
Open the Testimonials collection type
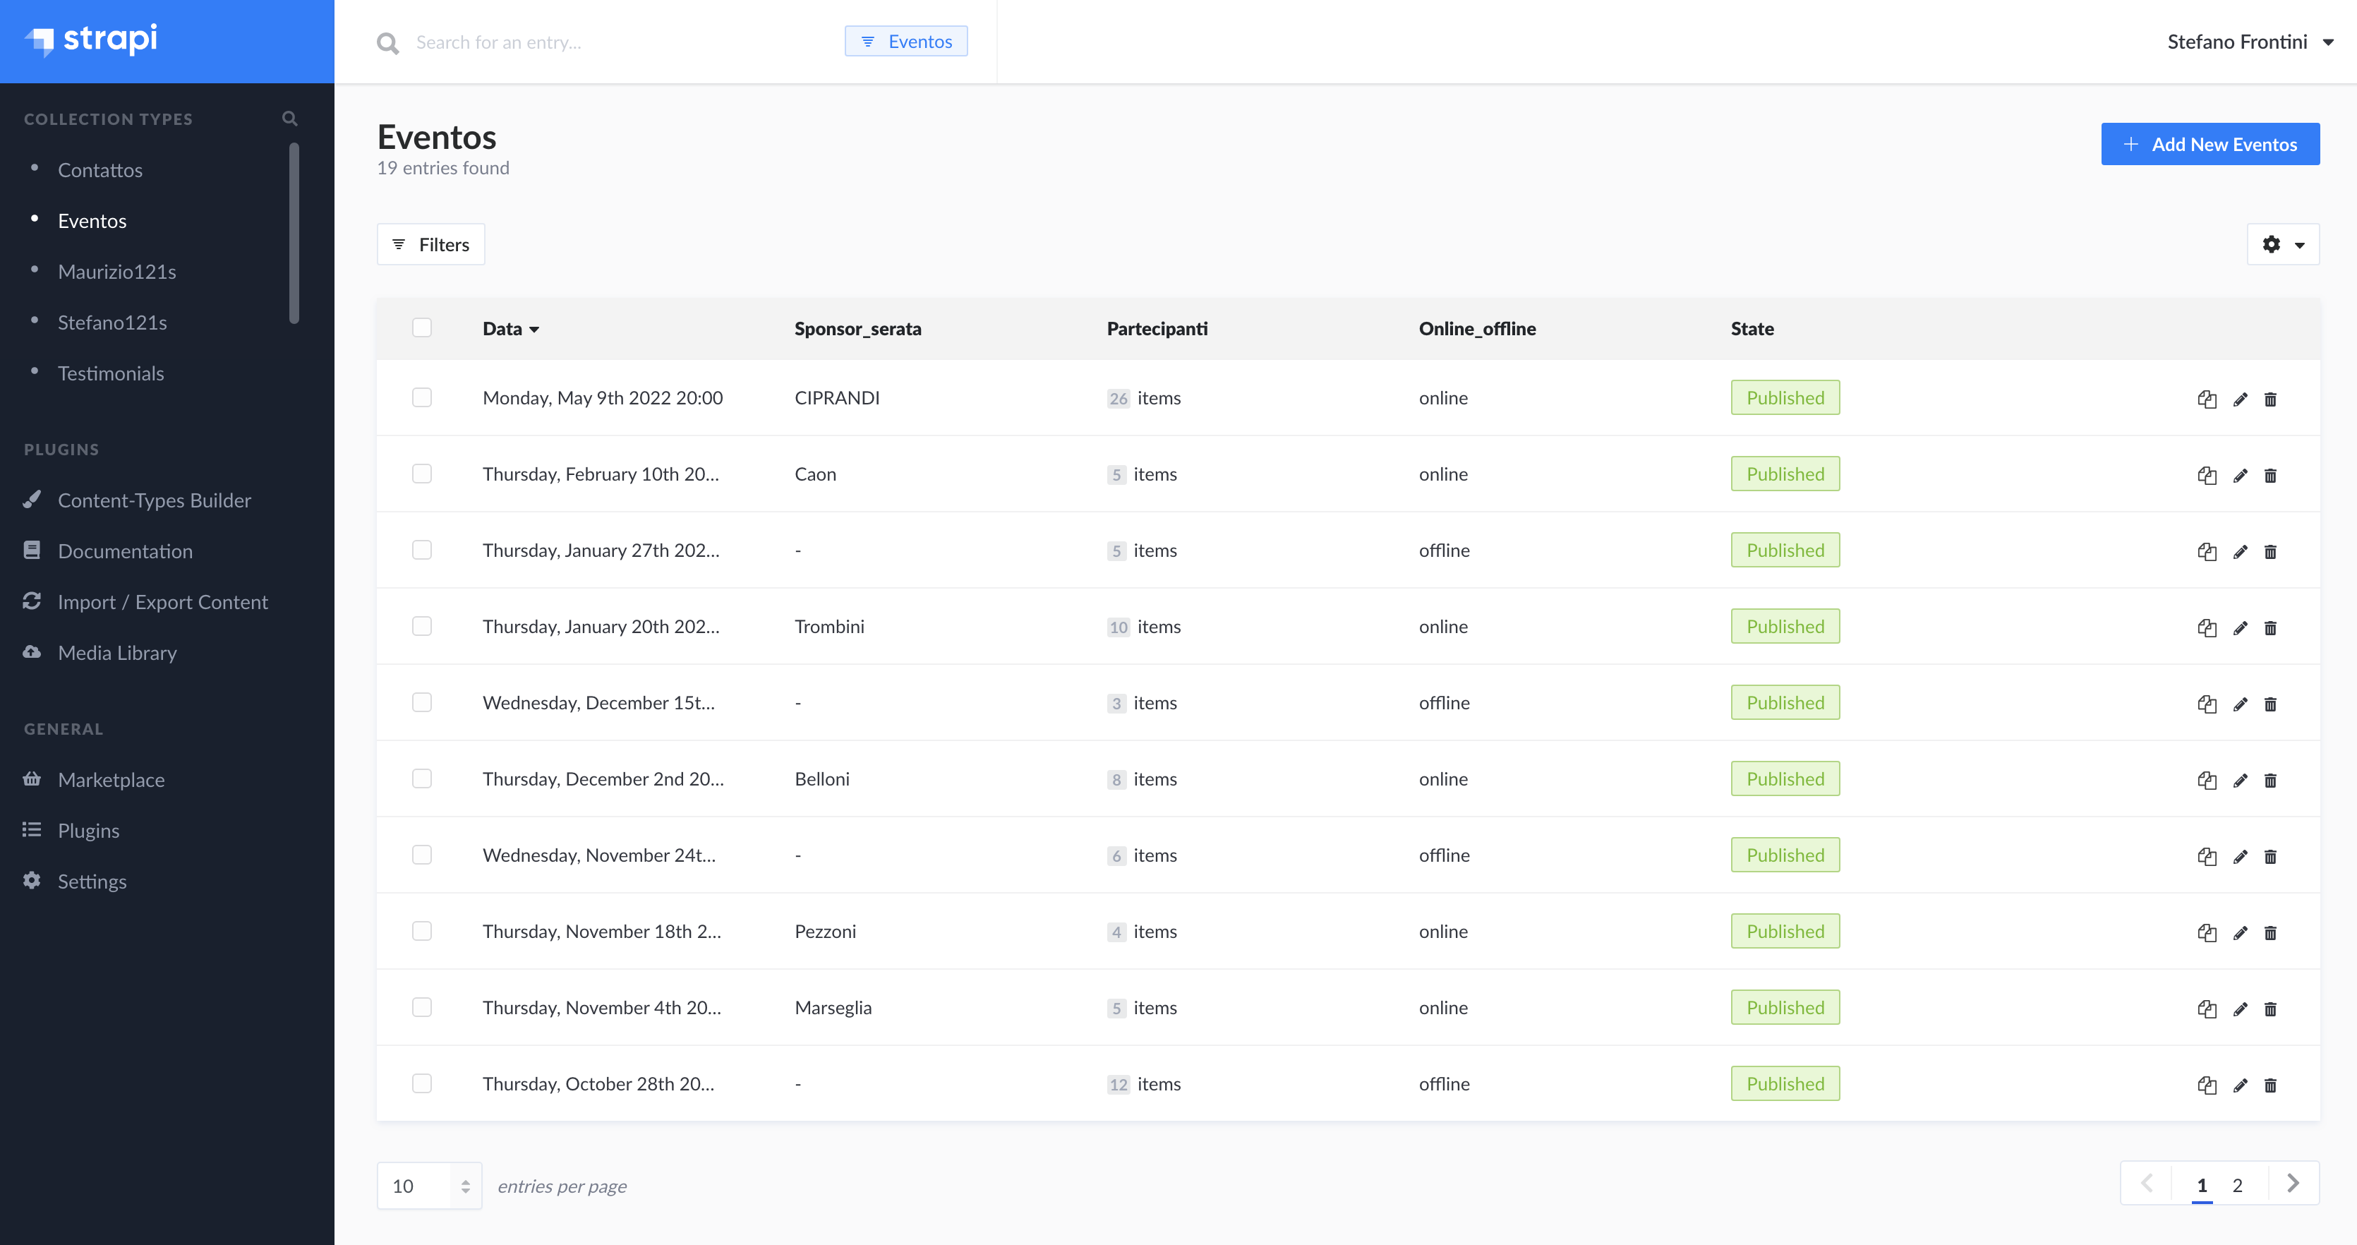coord(111,373)
